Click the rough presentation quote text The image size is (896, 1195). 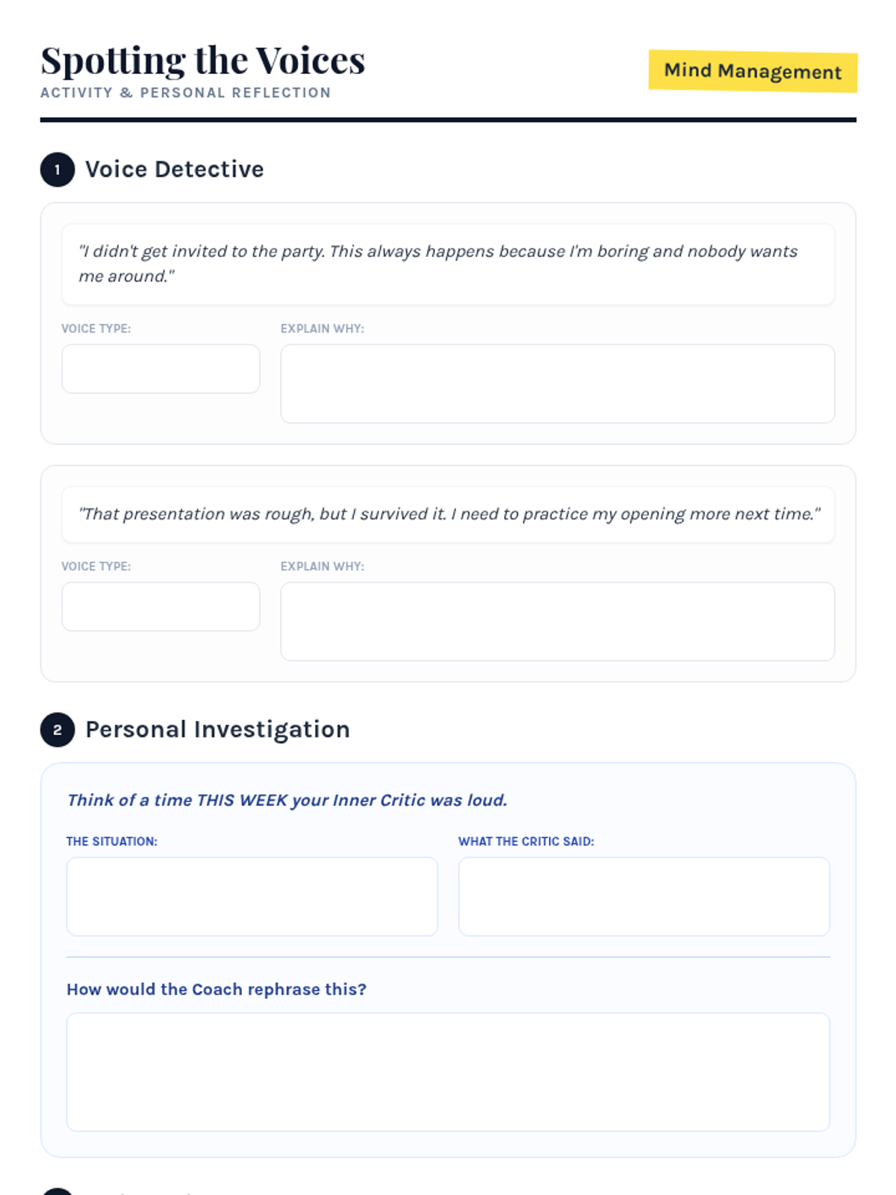coord(449,514)
